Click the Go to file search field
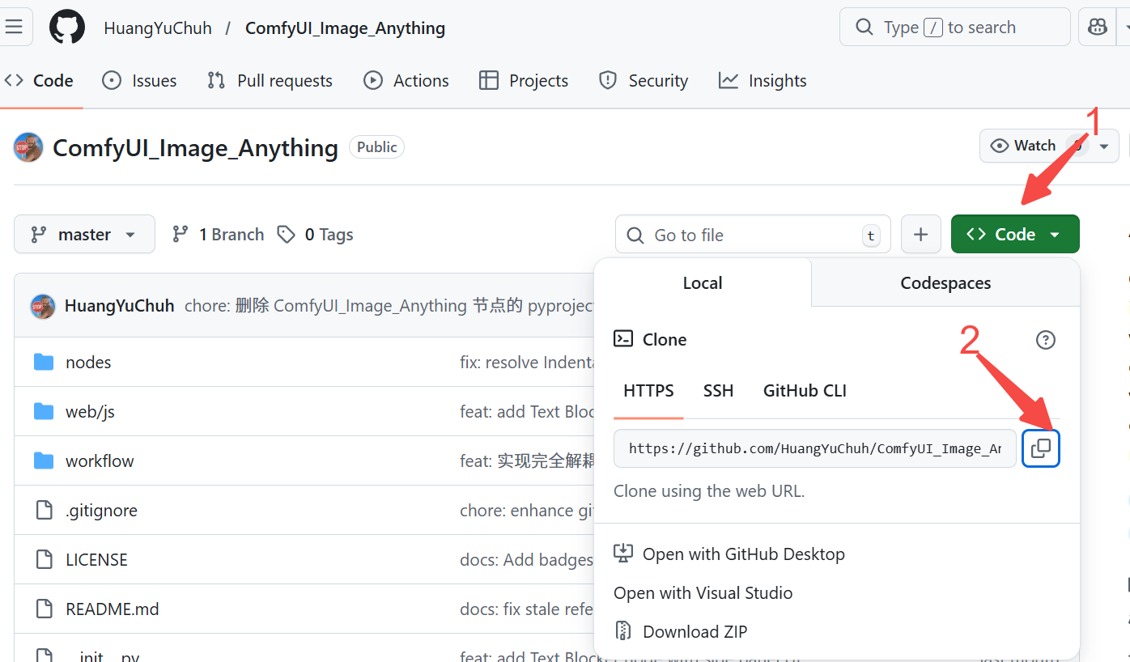Viewport: 1130px width, 662px height. click(753, 235)
